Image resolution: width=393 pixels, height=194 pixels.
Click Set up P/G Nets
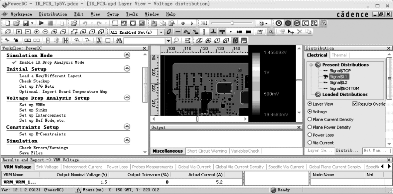pos(37,86)
